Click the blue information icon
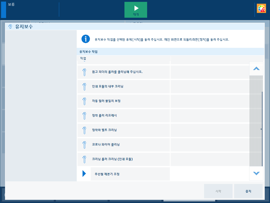The height and width of the screenshot is (203, 270). (86, 39)
